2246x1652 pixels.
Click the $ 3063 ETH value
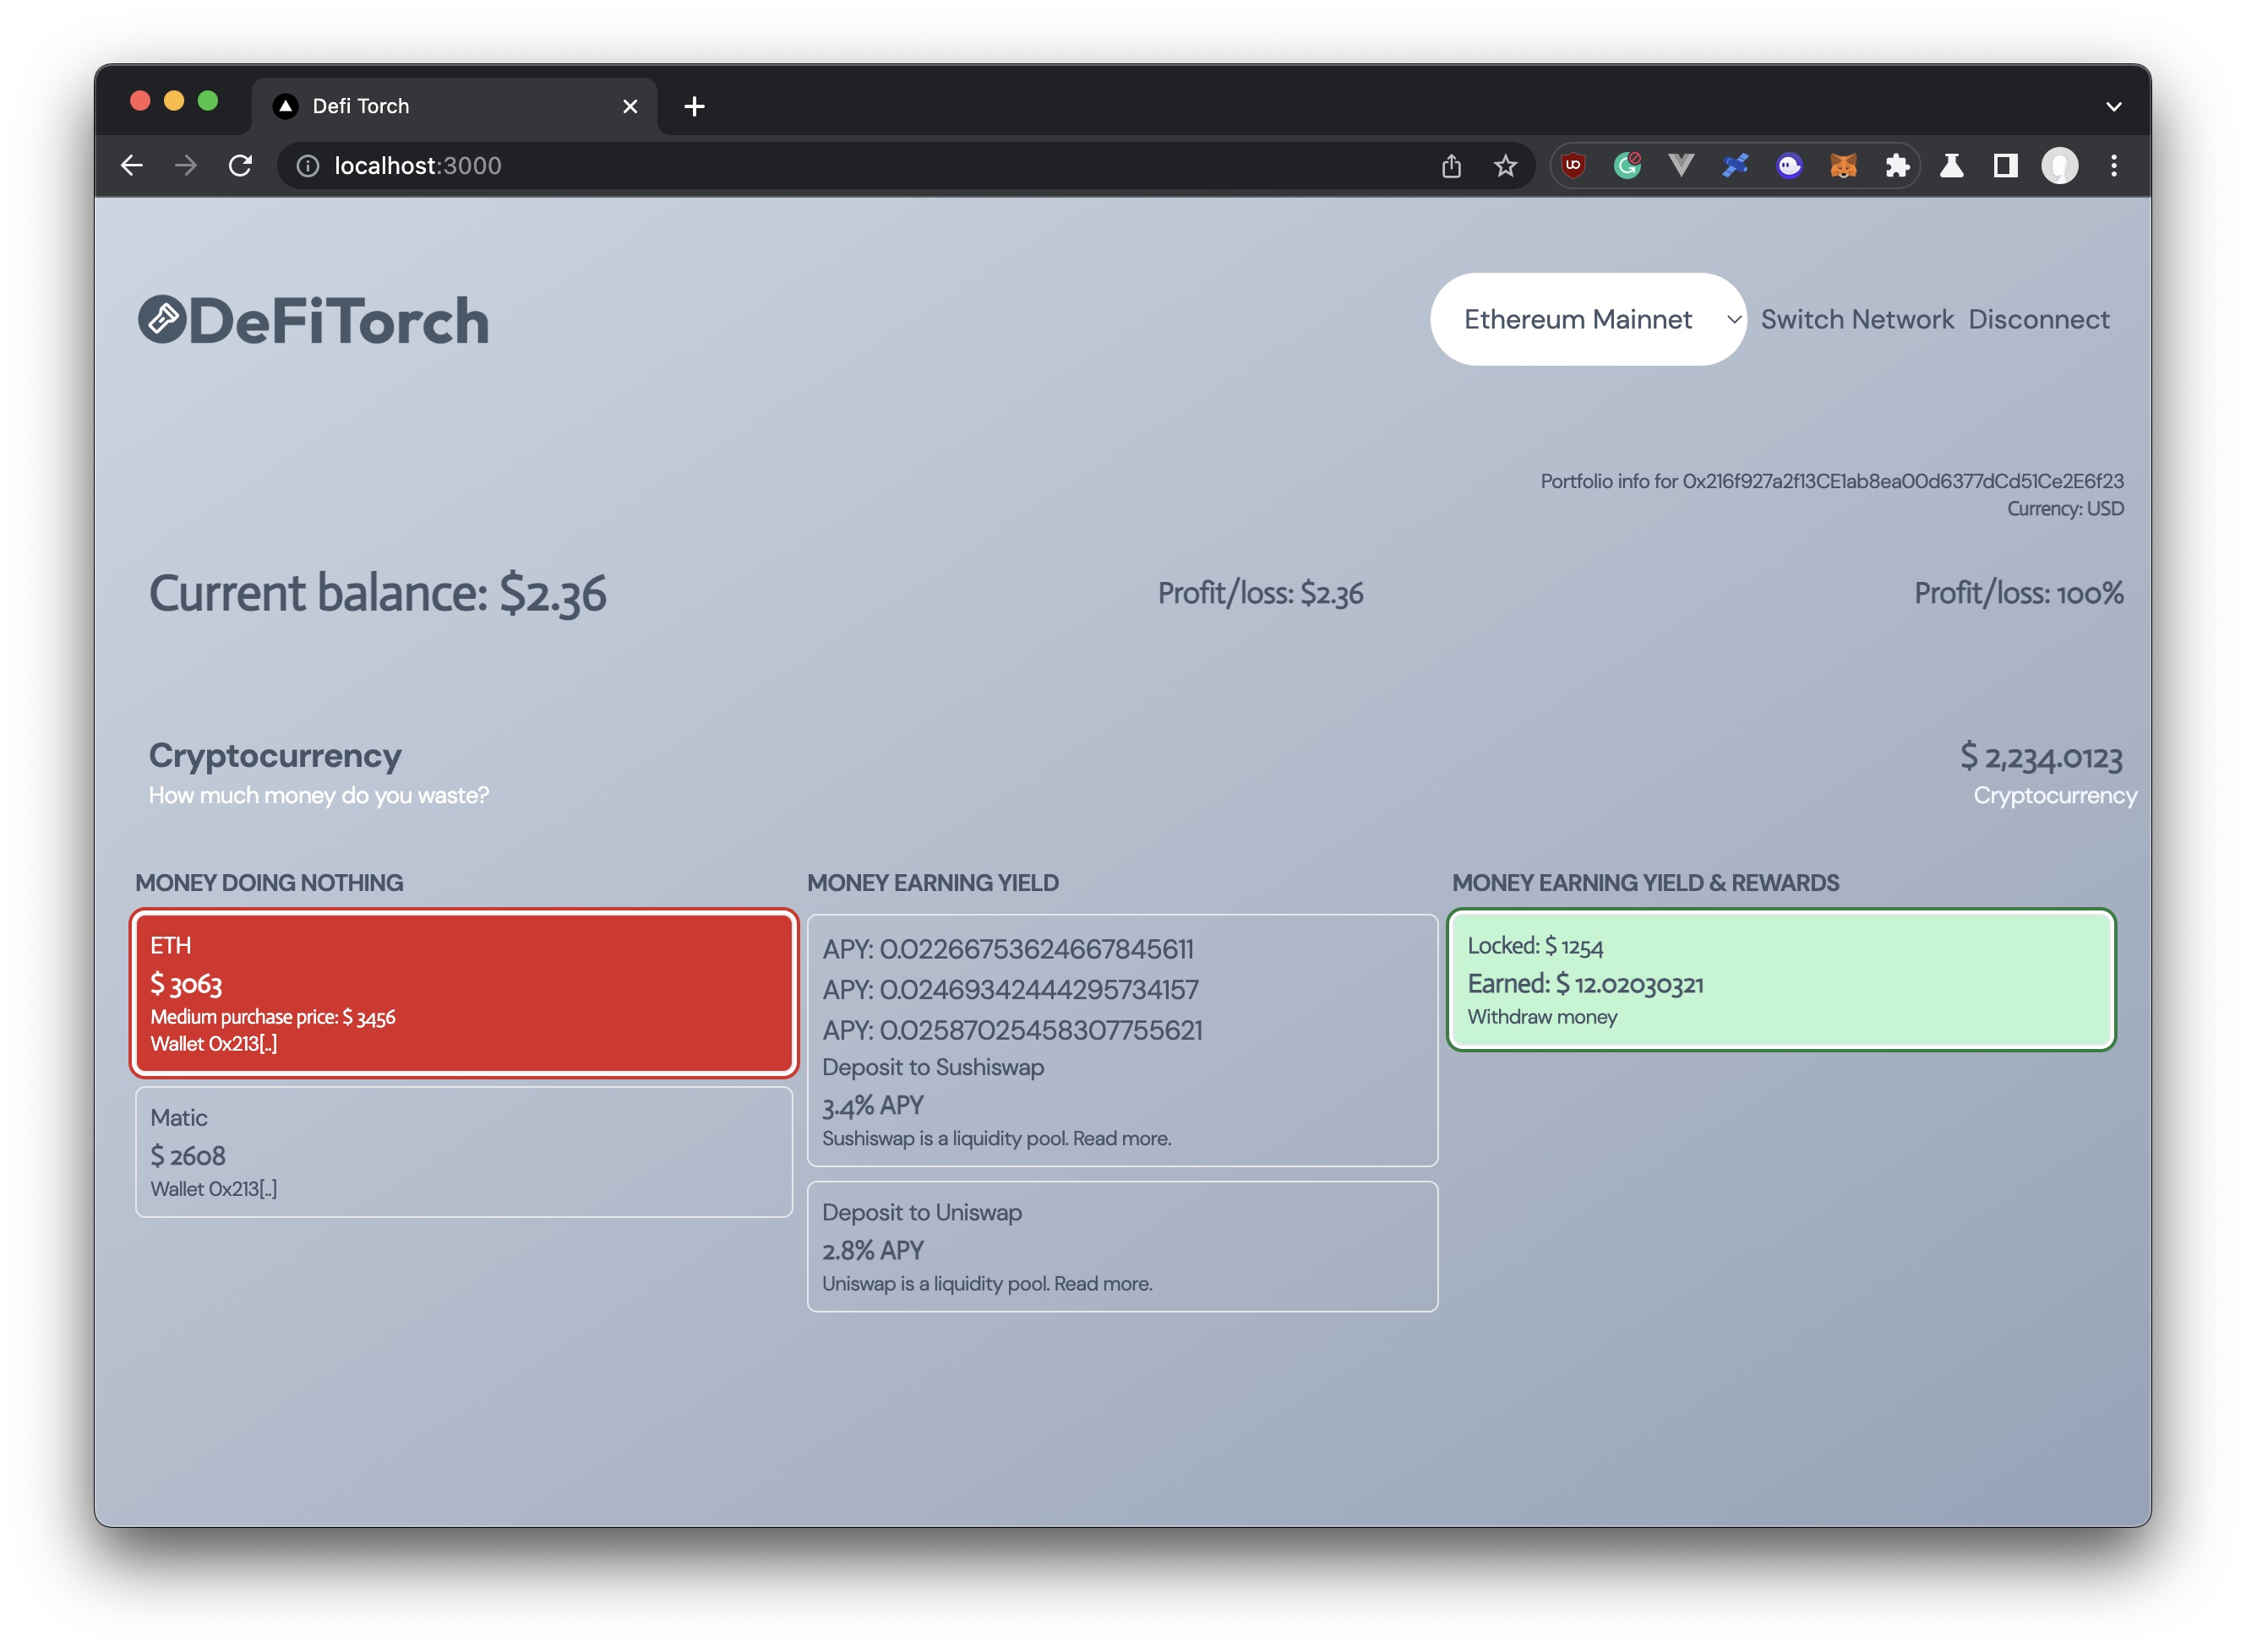click(186, 984)
